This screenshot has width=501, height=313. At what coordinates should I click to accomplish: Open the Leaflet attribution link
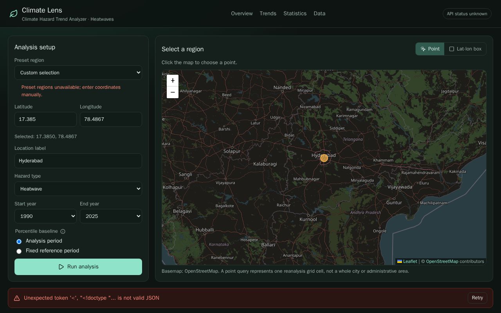pos(407,261)
